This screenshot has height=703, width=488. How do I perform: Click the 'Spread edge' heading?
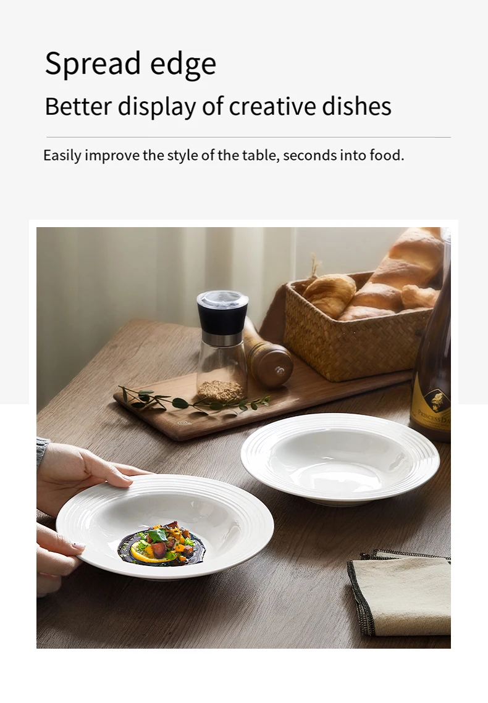pos(130,64)
